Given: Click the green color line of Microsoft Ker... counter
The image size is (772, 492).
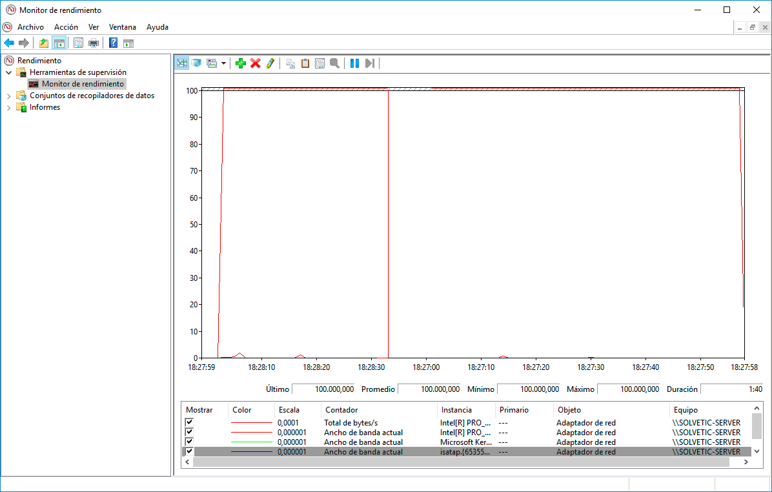Looking at the screenshot, I should (x=252, y=442).
